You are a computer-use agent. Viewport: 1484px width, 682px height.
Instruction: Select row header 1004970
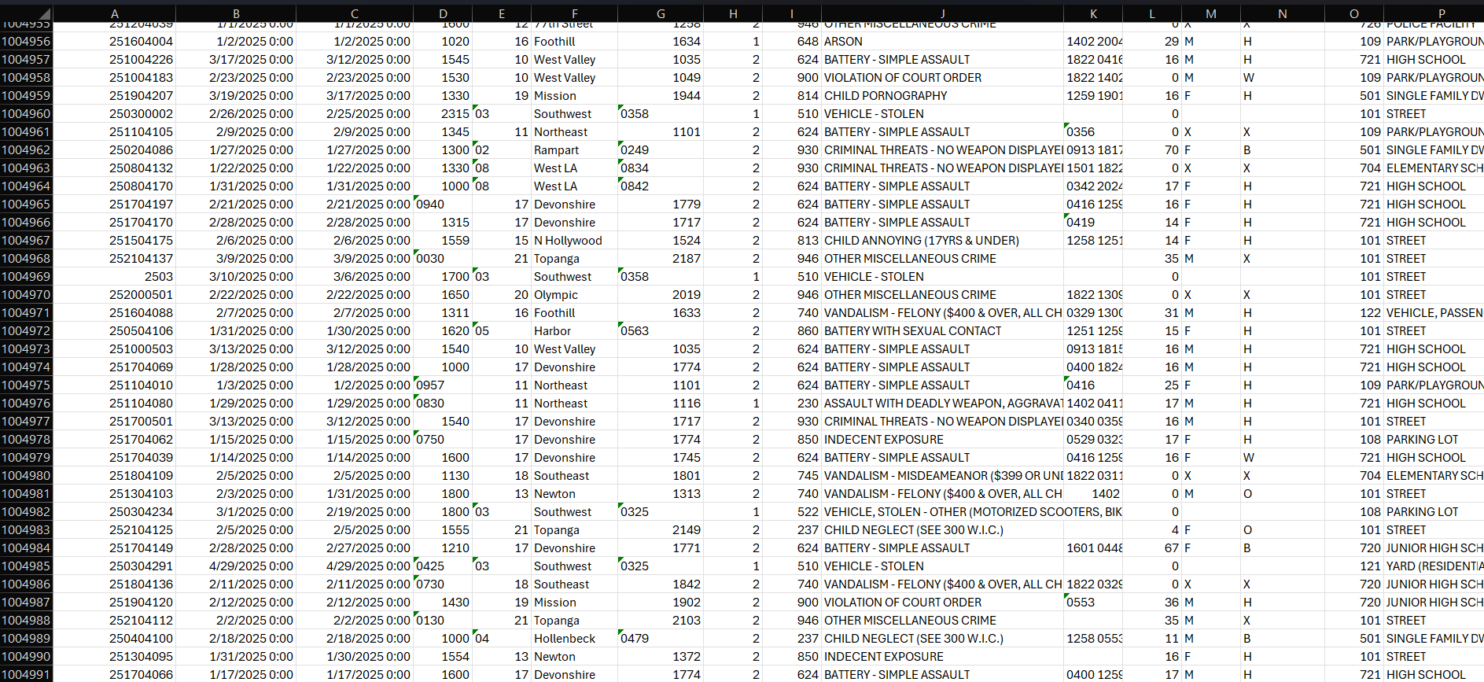(26, 295)
